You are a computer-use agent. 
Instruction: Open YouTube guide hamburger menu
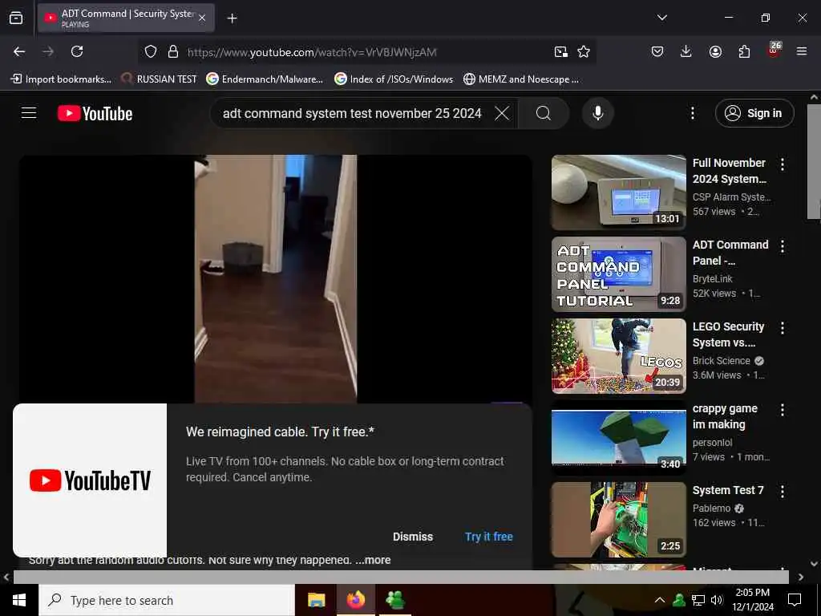click(29, 112)
